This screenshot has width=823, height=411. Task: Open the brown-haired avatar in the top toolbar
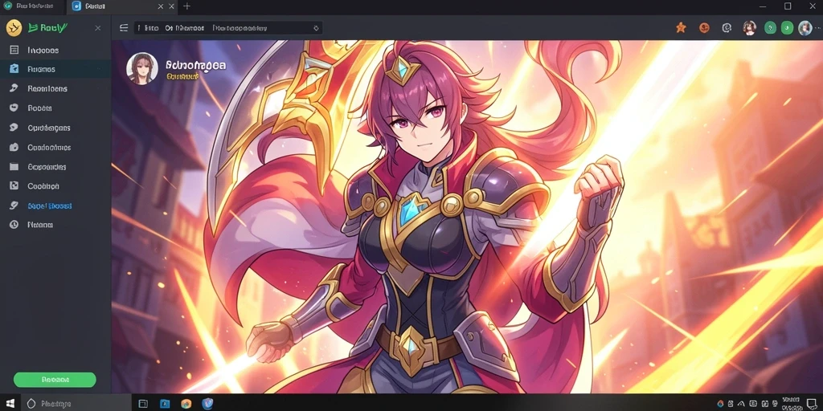(x=750, y=28)
